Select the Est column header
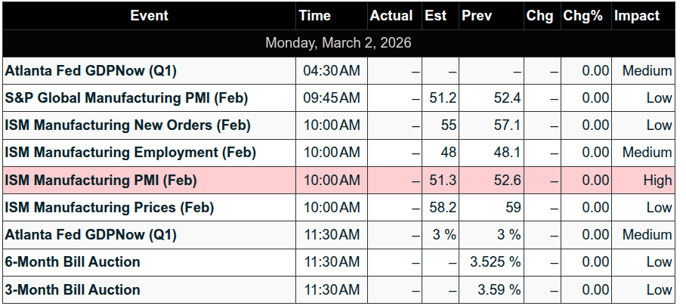686x306 pixels. [x=437, y=15]
